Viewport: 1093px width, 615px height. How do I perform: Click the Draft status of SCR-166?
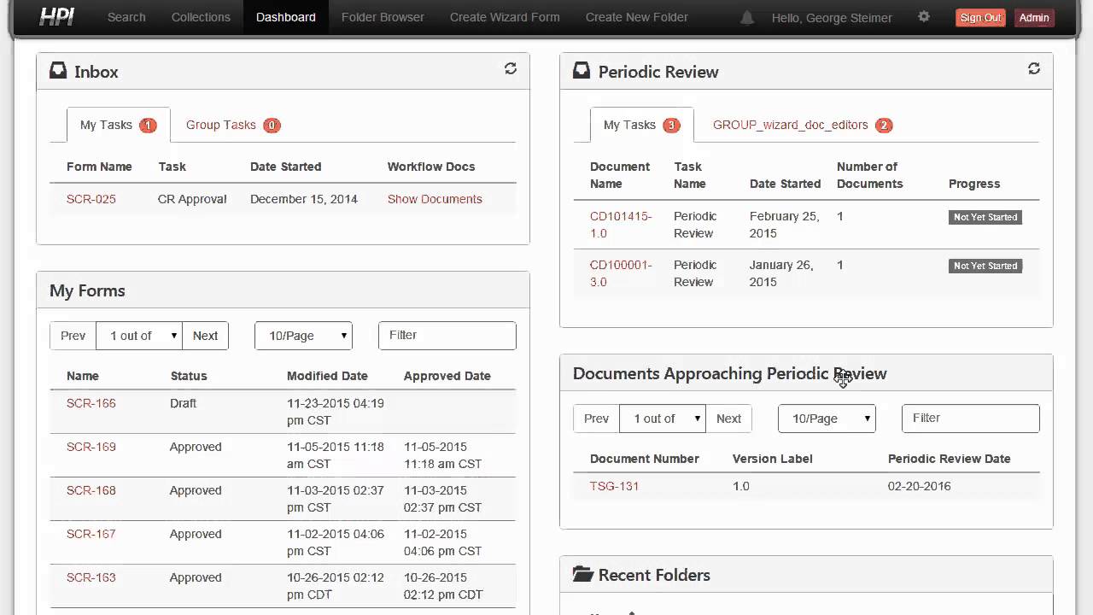pos(183,403)
